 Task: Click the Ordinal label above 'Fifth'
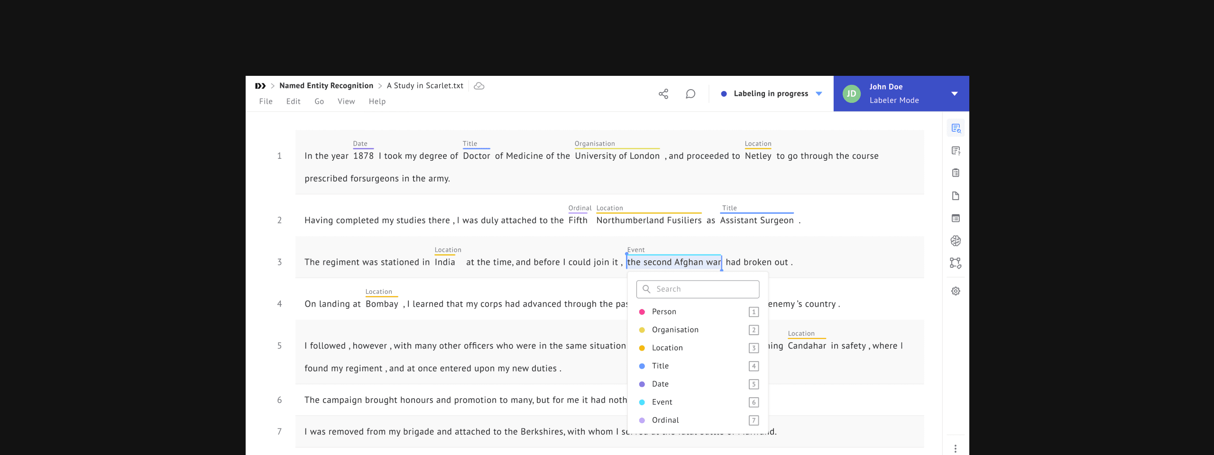point(579,208)
